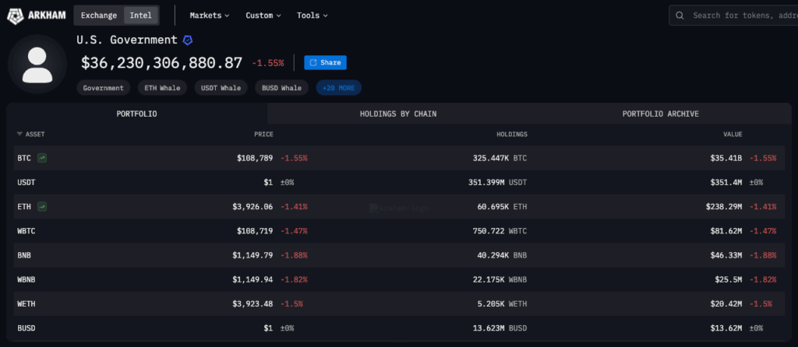
Task: Switch to Intel mode
Action: point(140,16)
